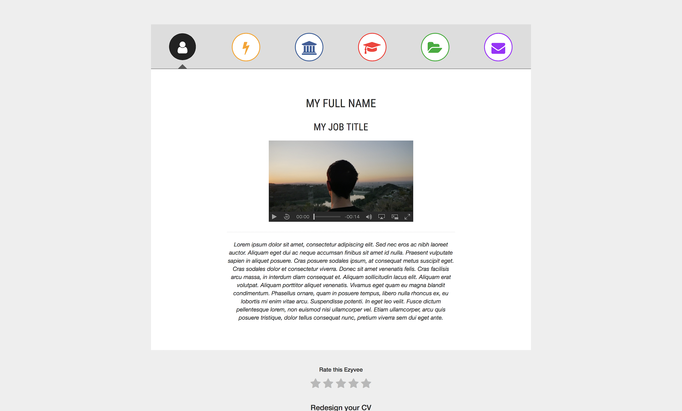Give a two star rating

point(328,383)
